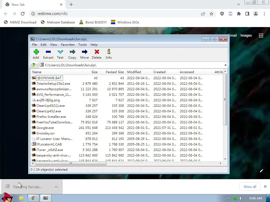The image size is (270, 202).
Task: Open the Help menu
Action: [94, 45]
